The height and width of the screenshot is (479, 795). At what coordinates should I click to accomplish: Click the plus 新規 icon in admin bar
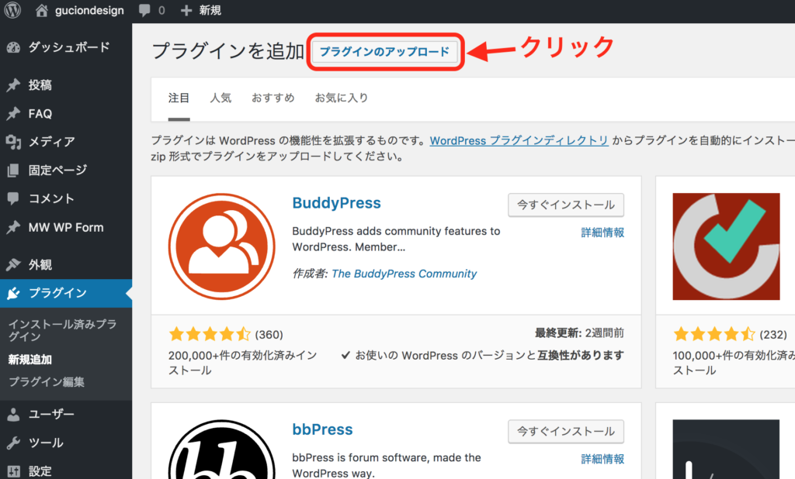click(186, 11)
